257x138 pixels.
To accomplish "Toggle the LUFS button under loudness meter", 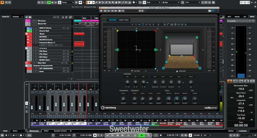I will (235, 81).
